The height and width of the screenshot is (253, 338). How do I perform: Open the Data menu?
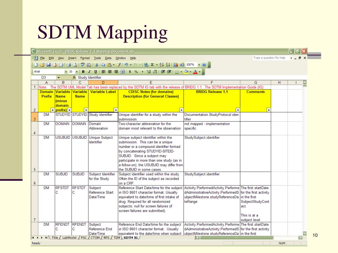tap(108, 58)
